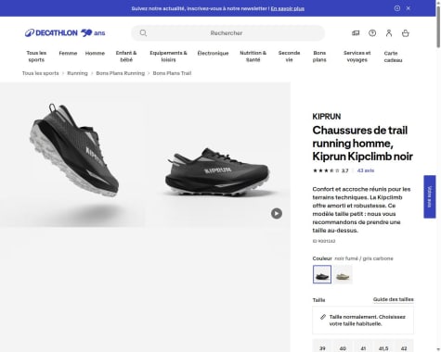This screenshot has width=441, height=352.
Task: Select size 39
Action: [x=322, y=346]
